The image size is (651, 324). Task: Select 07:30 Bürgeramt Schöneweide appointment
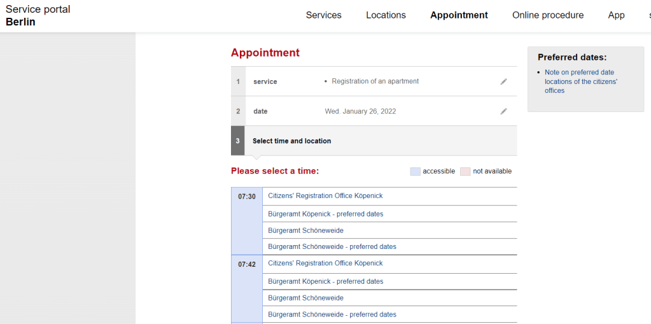click(x=305, y=230)
